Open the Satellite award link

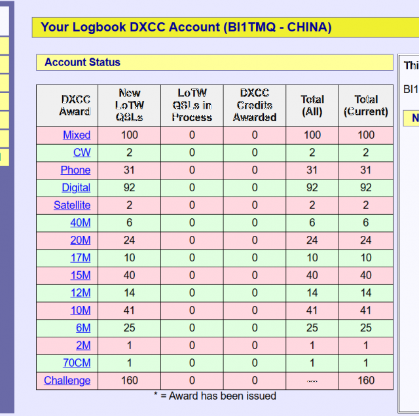[72, 206]
